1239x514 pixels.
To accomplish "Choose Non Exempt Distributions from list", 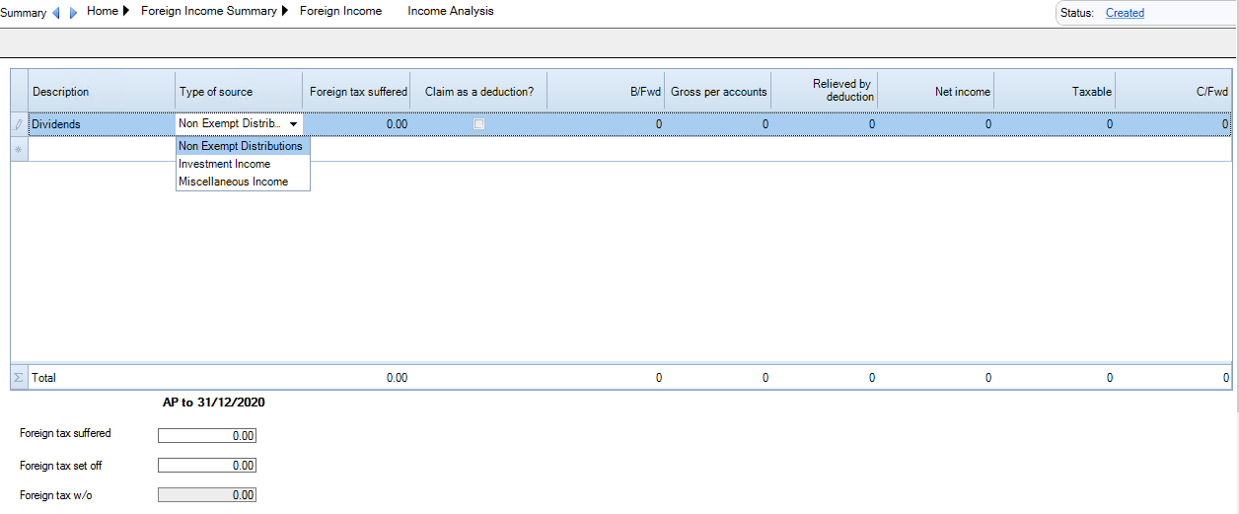I will [x=243, y=146].
